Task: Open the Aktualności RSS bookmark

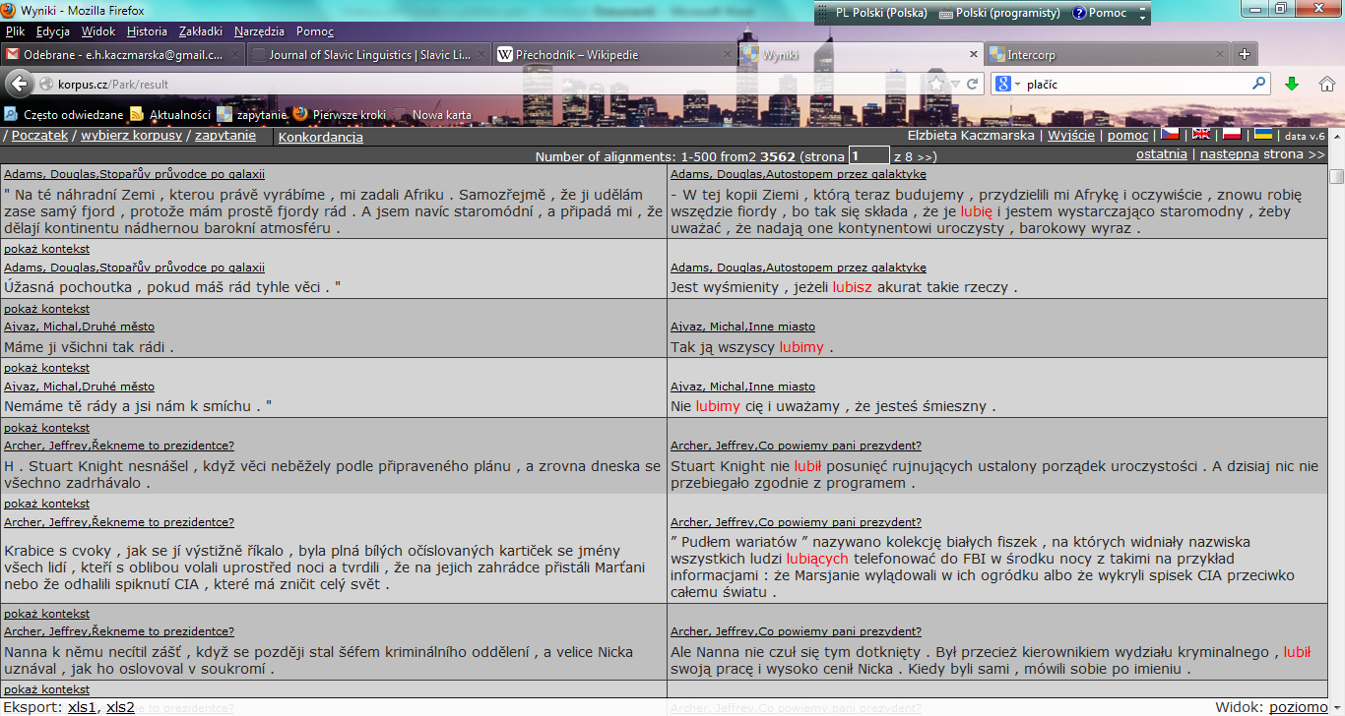Action: pos(170,114)
